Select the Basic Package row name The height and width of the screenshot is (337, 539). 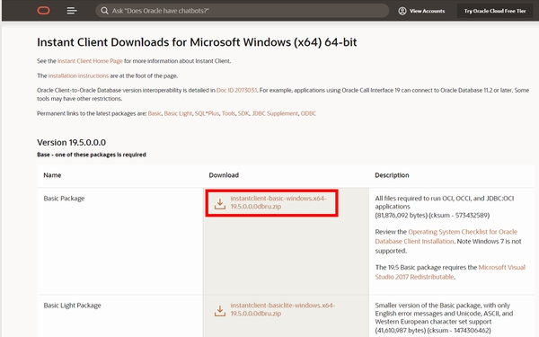pos(64,199)
